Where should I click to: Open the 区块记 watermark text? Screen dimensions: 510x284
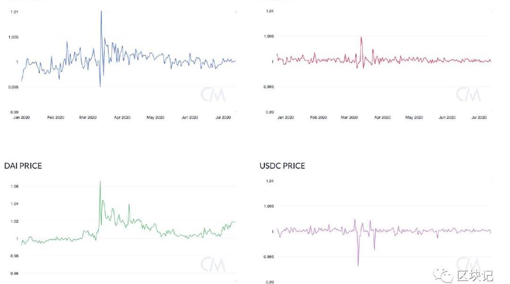[475, 275]
